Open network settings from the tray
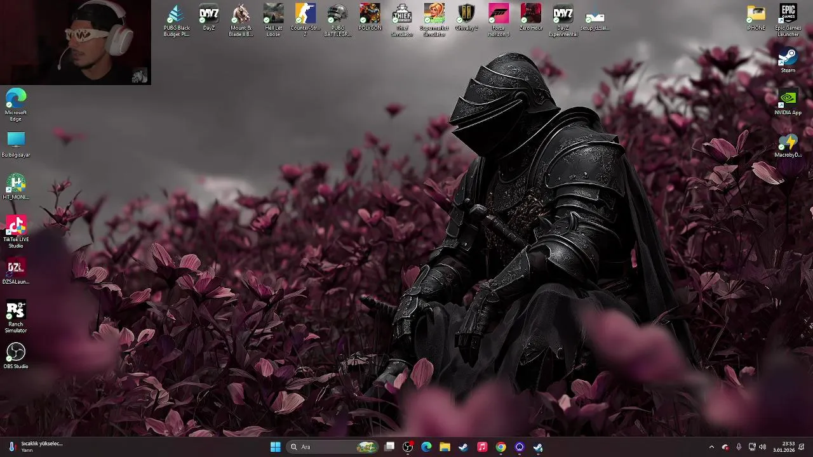This screenshot has height=457, width=813. pos(752,447)
